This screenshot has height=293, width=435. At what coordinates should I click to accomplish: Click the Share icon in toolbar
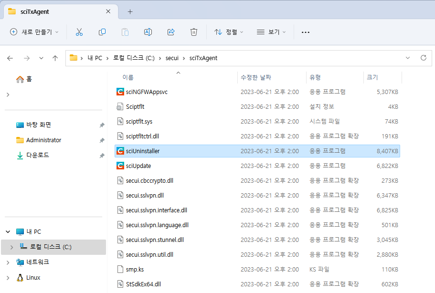pyautogui.click(x=171, y=32)
